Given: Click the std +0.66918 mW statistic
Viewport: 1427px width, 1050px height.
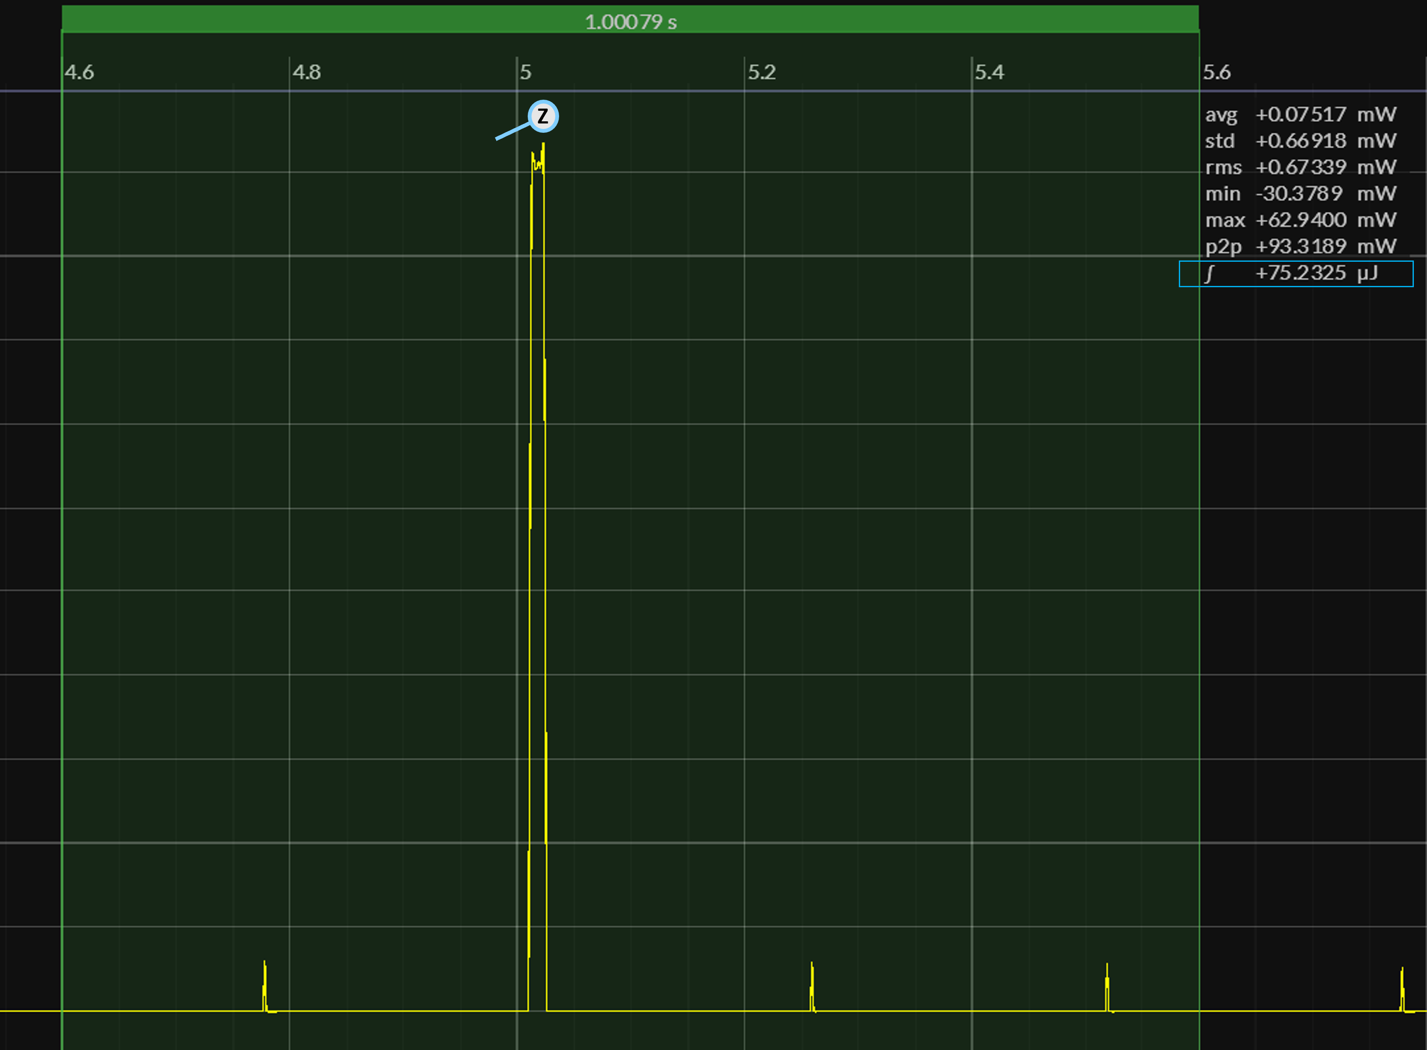Looking at the screenshot, I should [x=1300, y=140].
